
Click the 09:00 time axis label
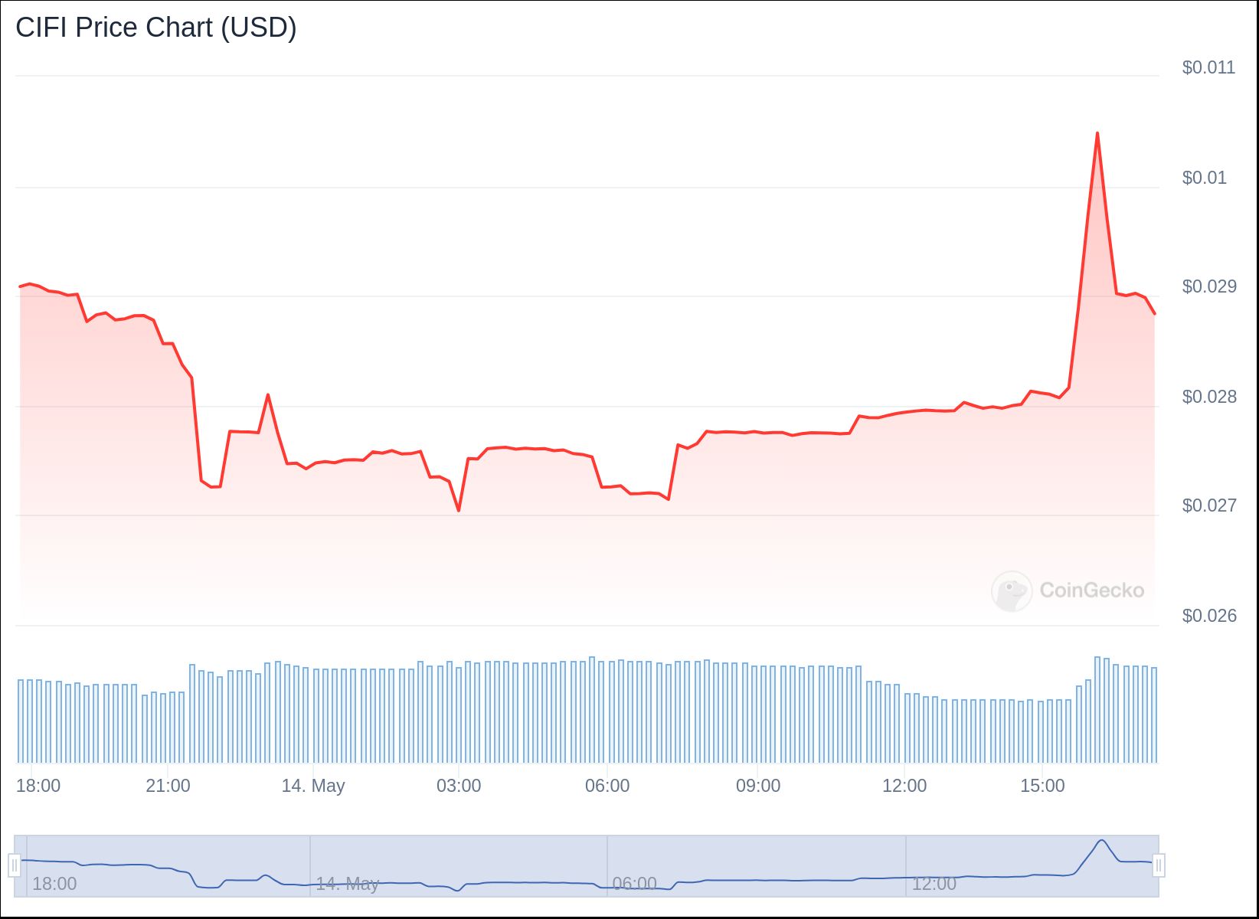pos(758,786)
